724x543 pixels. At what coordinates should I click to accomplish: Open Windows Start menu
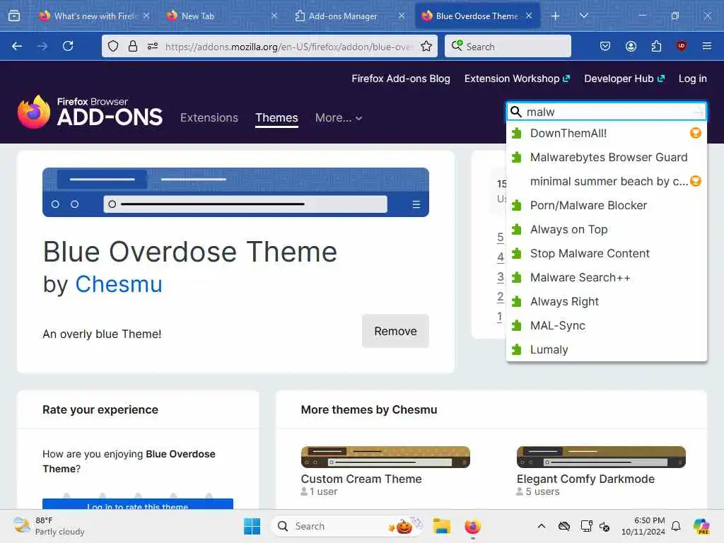[252, 526]
